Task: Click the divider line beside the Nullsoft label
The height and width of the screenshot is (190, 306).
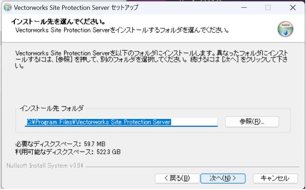Action: tap(192, 167)
